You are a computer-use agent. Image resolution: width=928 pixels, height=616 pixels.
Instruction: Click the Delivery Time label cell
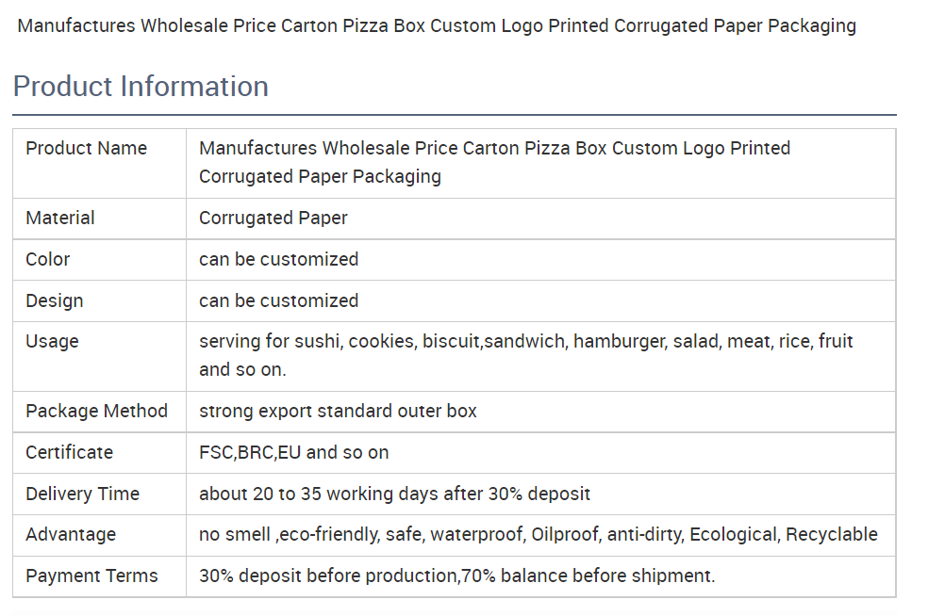pyautogui.click(x=83, y=494)
